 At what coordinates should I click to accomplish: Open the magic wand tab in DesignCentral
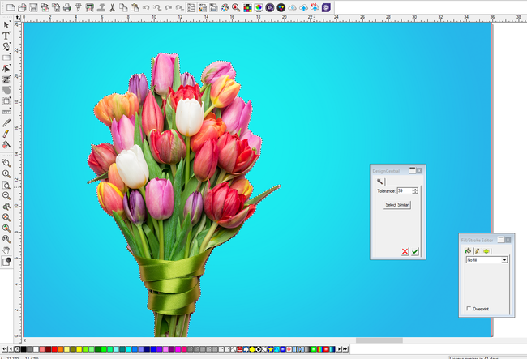(379, 181)
